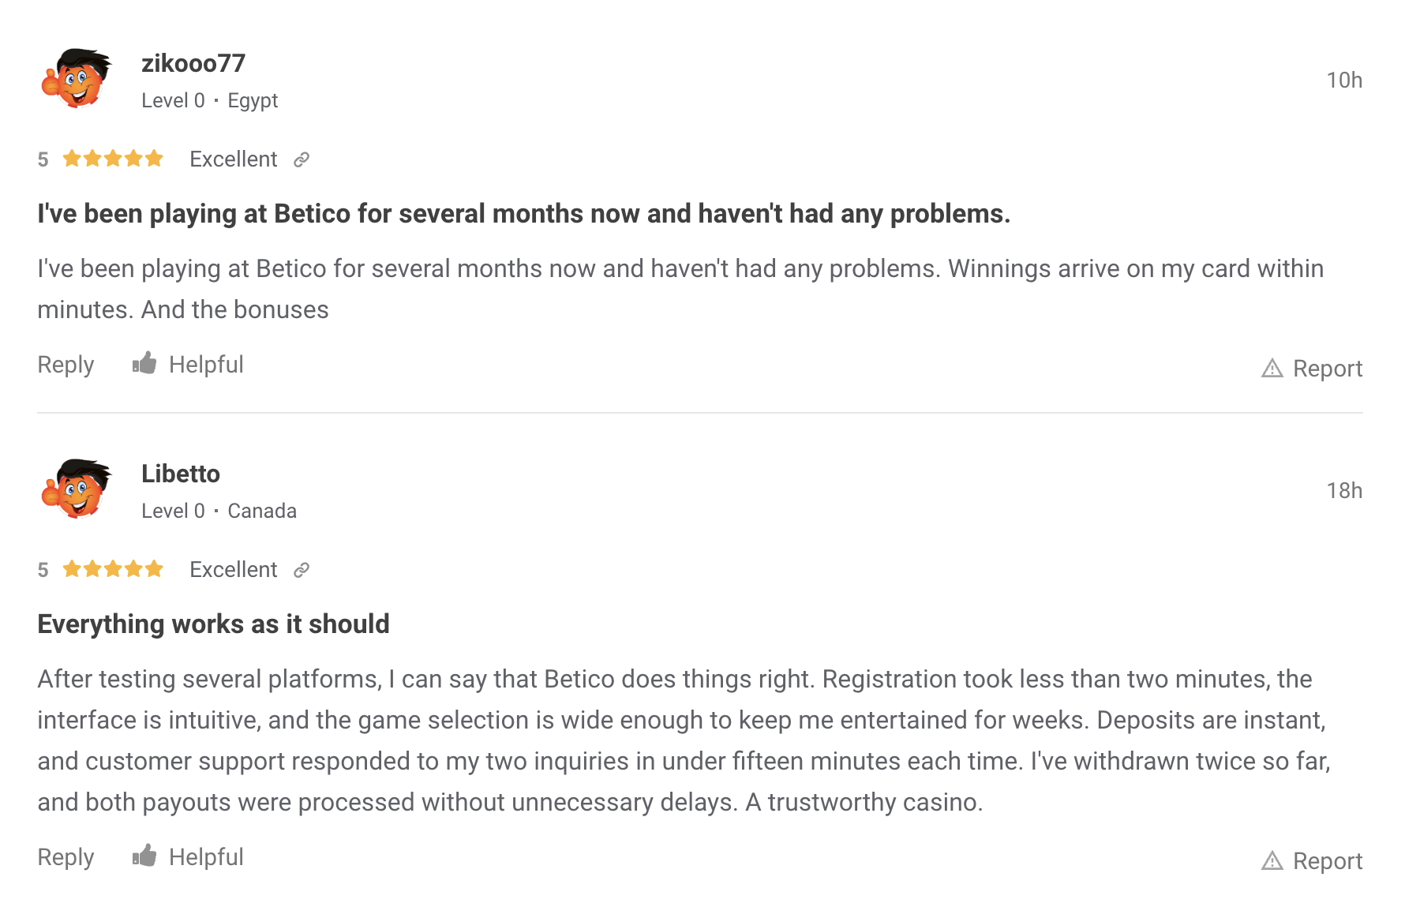Viewport: 1405px width, 903px height.
Task: Click thumbs-up icon on Libetto's review
Action: point(144,856)
